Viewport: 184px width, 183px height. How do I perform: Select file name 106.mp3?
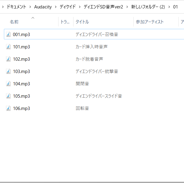click(x=21, y=108)
